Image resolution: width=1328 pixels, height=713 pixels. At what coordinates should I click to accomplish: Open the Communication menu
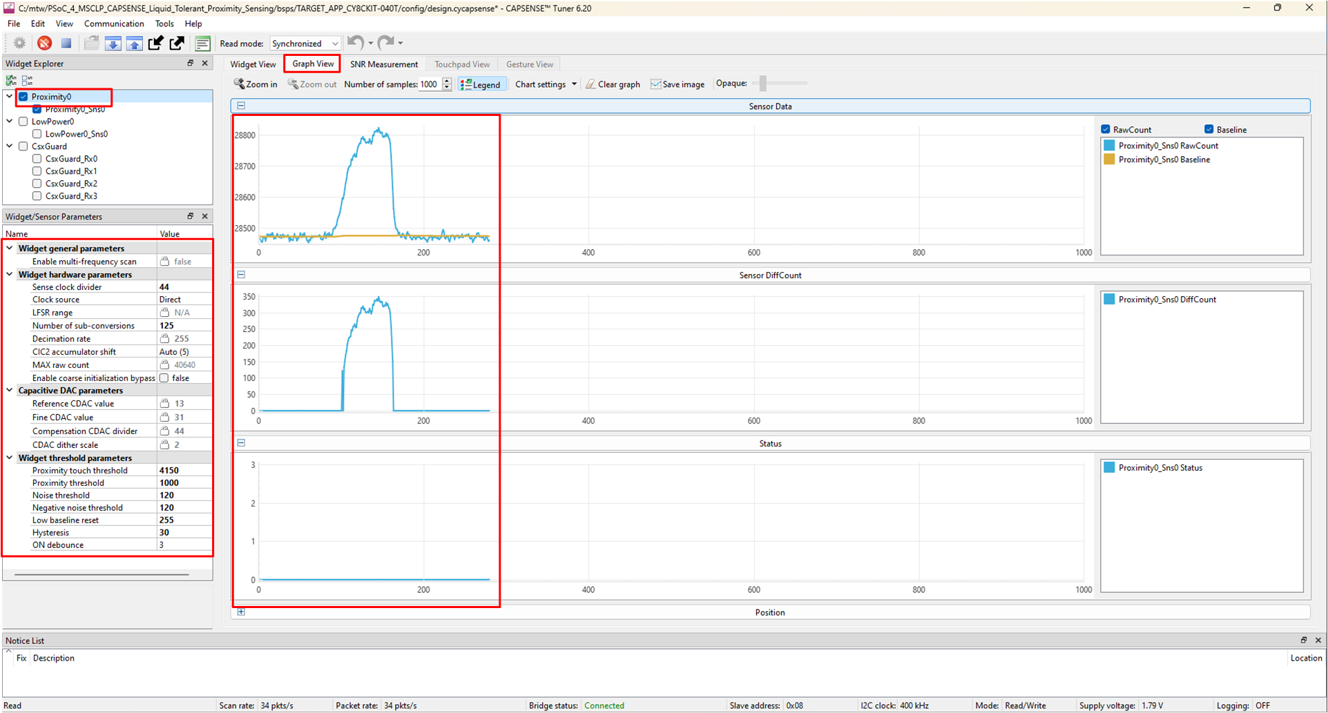tap(114, 23)
